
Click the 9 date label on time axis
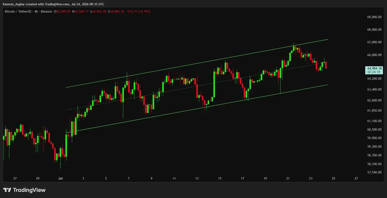[151, 178]
